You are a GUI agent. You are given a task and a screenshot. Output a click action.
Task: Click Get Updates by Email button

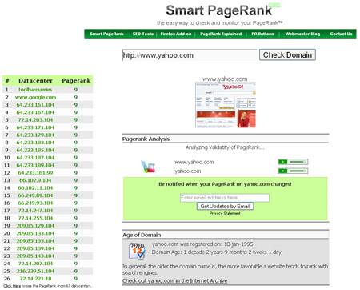pyautogui.click(x=225, y=206)
